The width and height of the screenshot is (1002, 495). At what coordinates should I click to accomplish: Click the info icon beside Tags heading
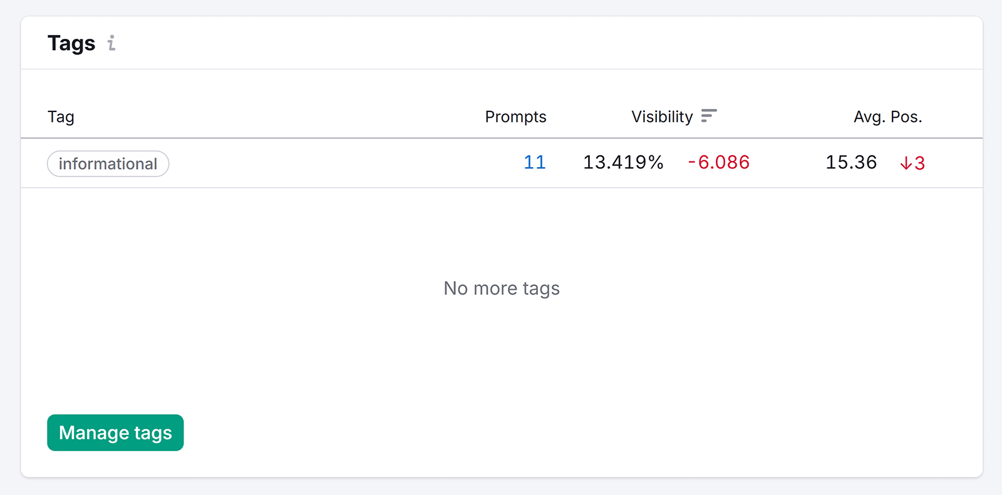(111, 43)
